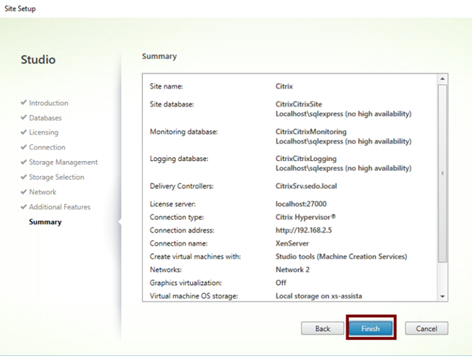Image resolution: width=472 pixels, height=356 pixels.
Task: Click the Site name label
Action: 166,86
